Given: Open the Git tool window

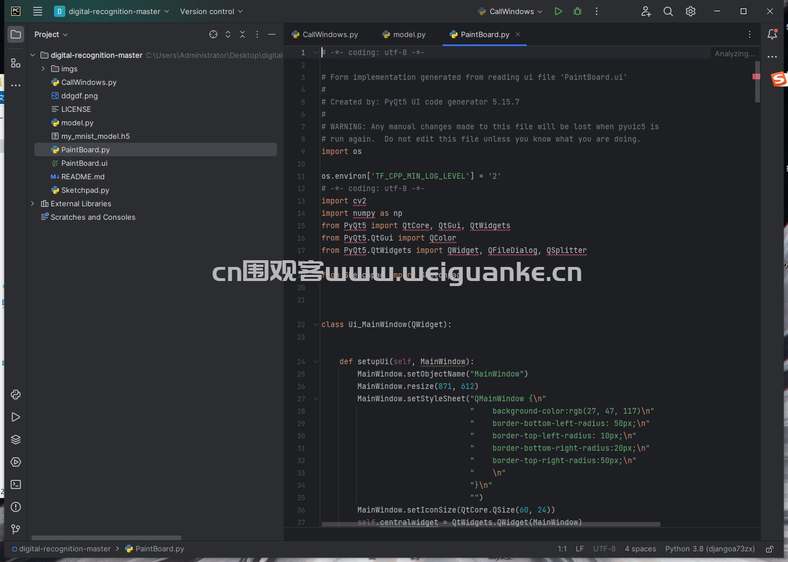Looking at the screenshot, I should click(16, 529).
